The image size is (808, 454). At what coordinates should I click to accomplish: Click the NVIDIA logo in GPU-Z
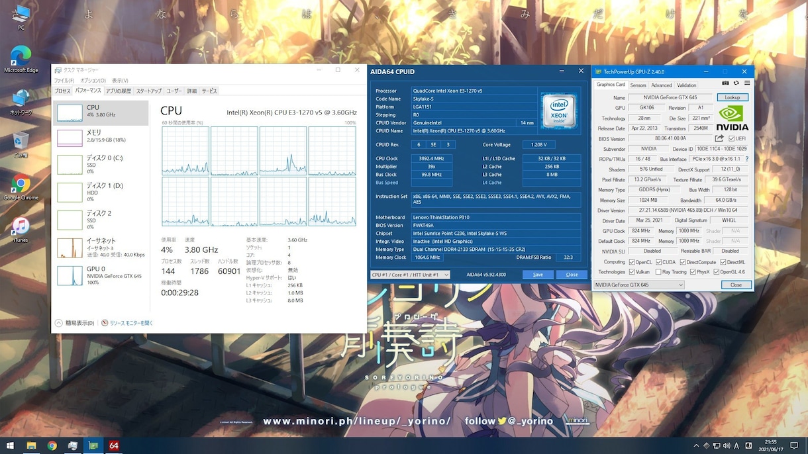coord(732,118)
